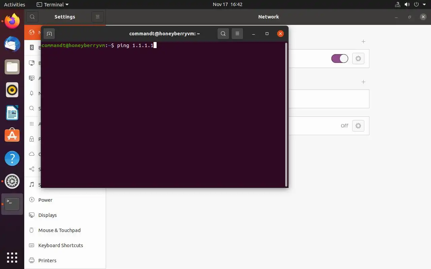Click terminal title commandt@honeyberryvm

pos(165,34)
